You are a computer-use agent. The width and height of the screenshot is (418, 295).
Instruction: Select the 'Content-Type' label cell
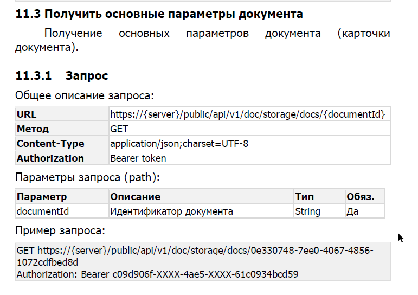click(x=50, y=144)
